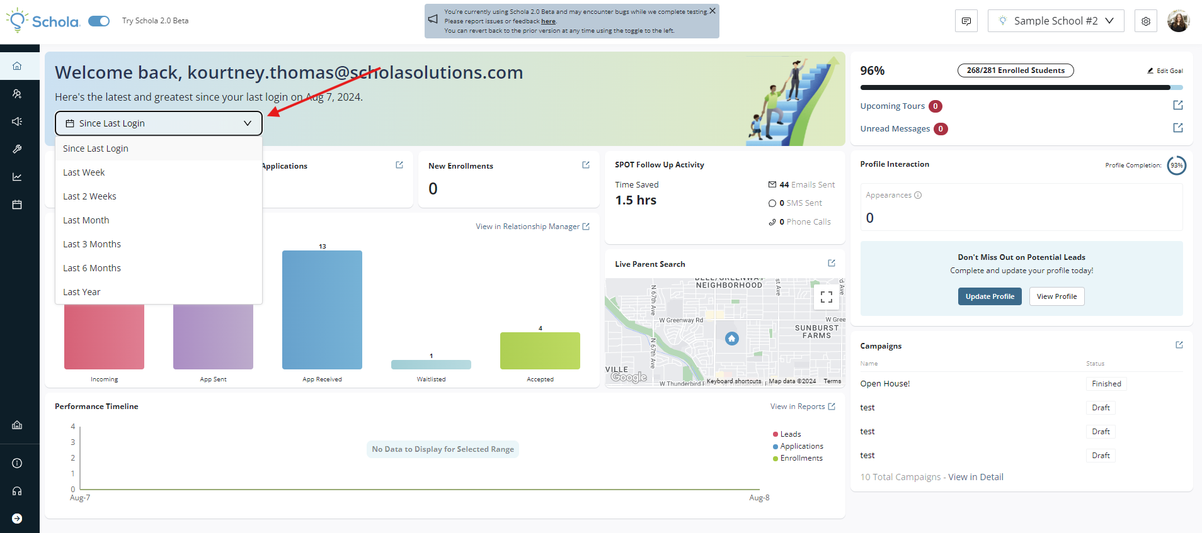
Task: Expand the sidebar with arrow icon
Action: point(17,519)
